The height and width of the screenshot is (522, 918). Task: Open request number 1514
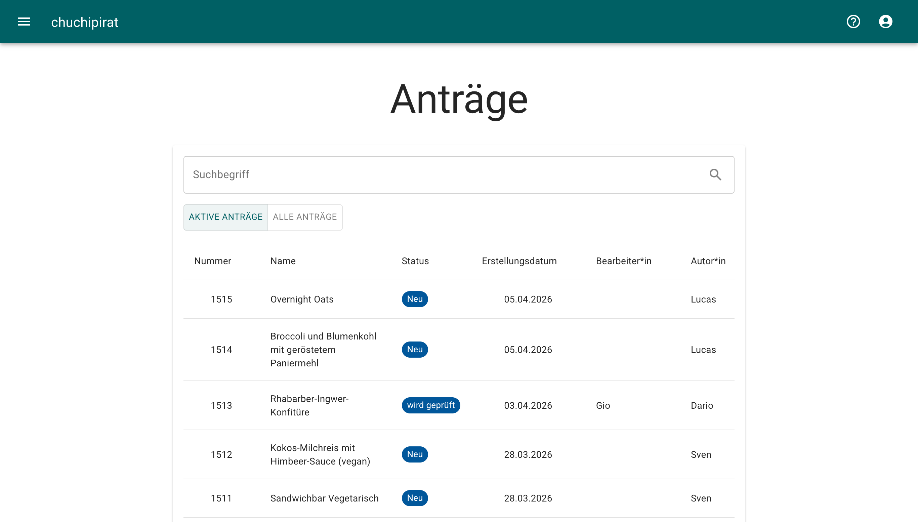pos(221,350)
